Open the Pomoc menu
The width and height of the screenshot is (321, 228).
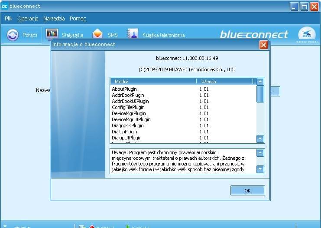pos(78,19)
